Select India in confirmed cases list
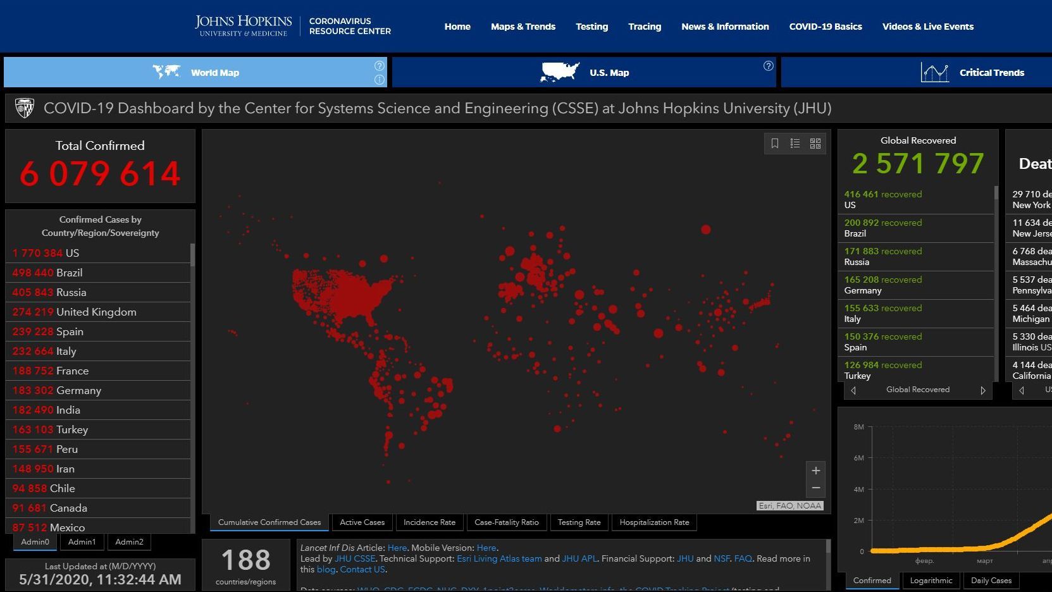Screen dimensions: 1052x592 (98, 410)
